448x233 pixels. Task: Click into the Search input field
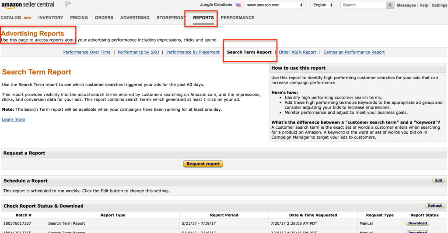tap(363, 5)
